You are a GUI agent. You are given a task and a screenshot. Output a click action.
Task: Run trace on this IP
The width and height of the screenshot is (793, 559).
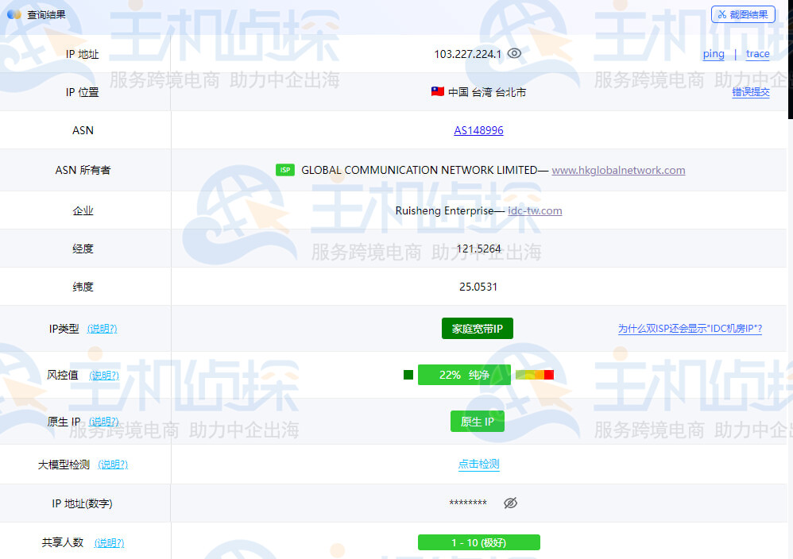pos(757,54)
